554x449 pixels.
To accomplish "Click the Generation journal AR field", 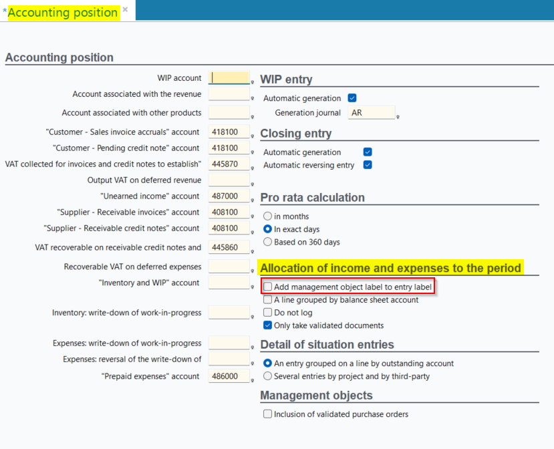I will point(371,113).
